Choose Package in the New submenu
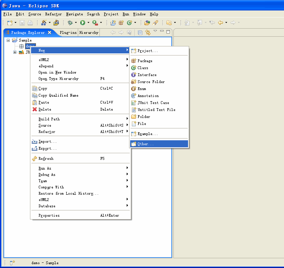This screenshot has height=268, width=284. pyautogui.click(x=159, y=61)
